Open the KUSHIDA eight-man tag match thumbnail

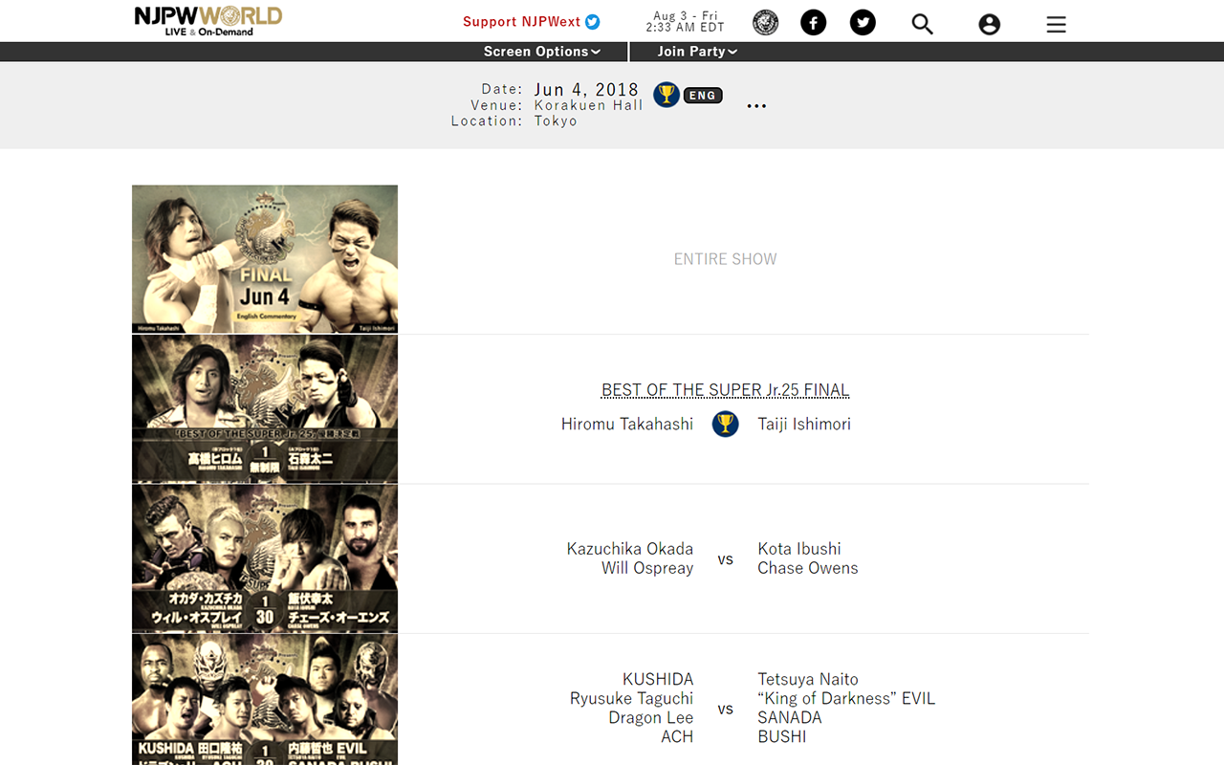point(265,699)
